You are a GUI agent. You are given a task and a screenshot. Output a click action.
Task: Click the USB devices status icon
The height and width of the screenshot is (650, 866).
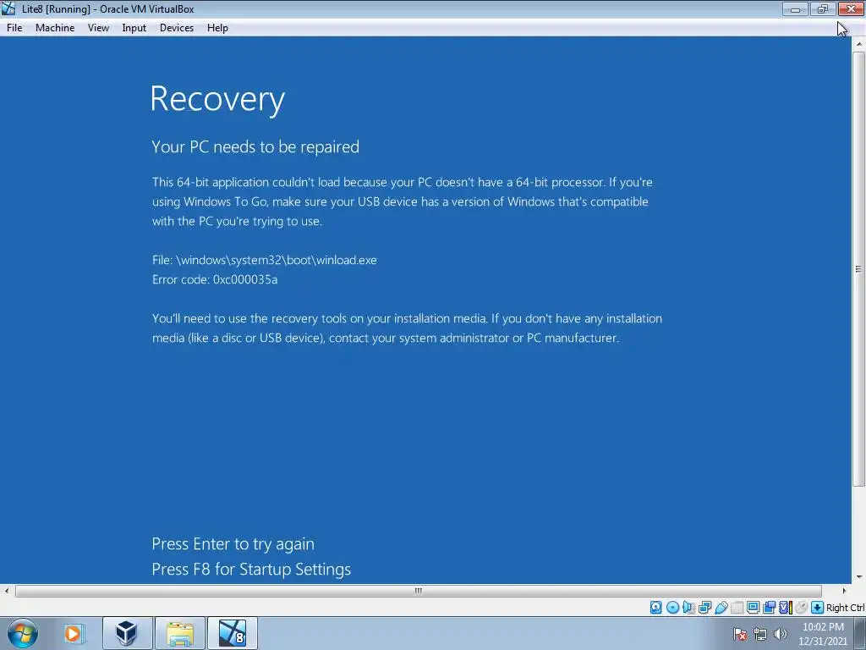pos(721,608)
